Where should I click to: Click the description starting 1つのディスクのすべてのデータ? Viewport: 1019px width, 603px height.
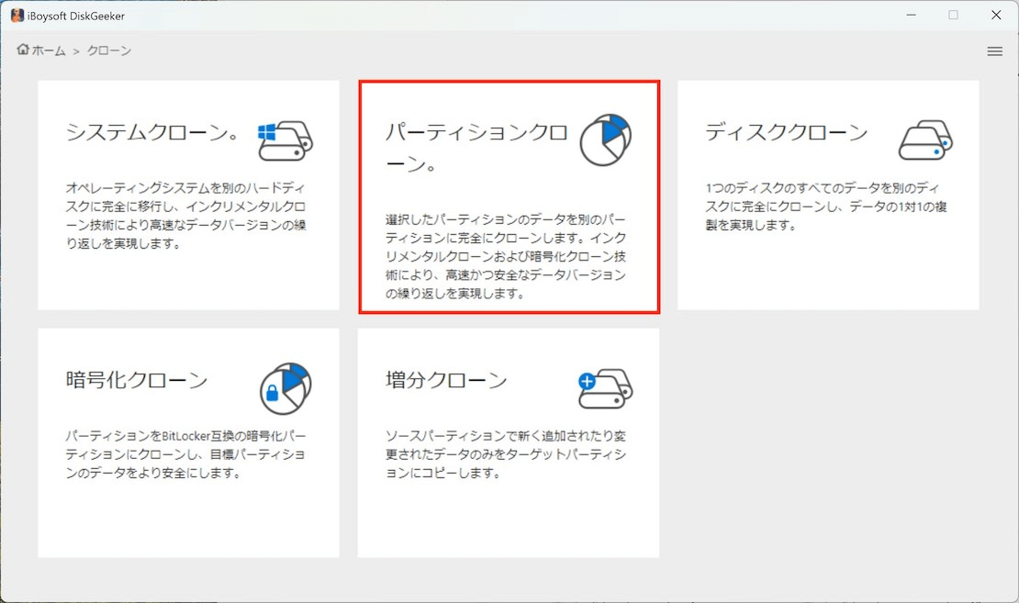[826, 207]
